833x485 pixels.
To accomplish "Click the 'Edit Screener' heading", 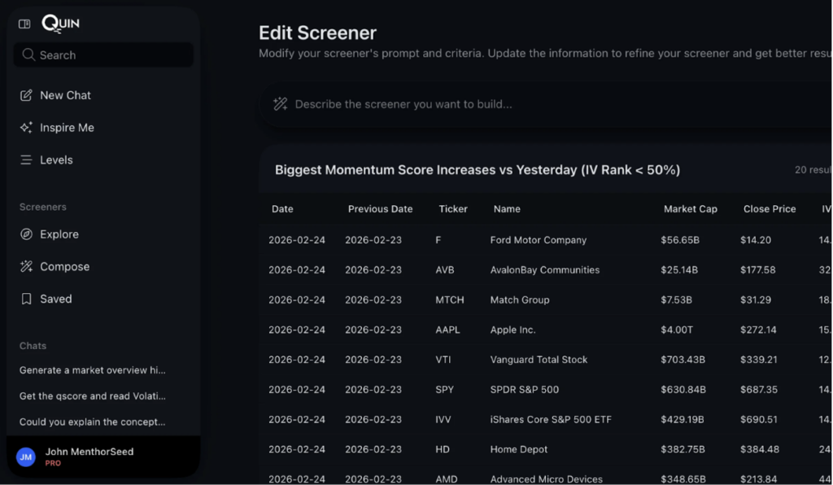I will pyautogui.click(x=318, y=33).
